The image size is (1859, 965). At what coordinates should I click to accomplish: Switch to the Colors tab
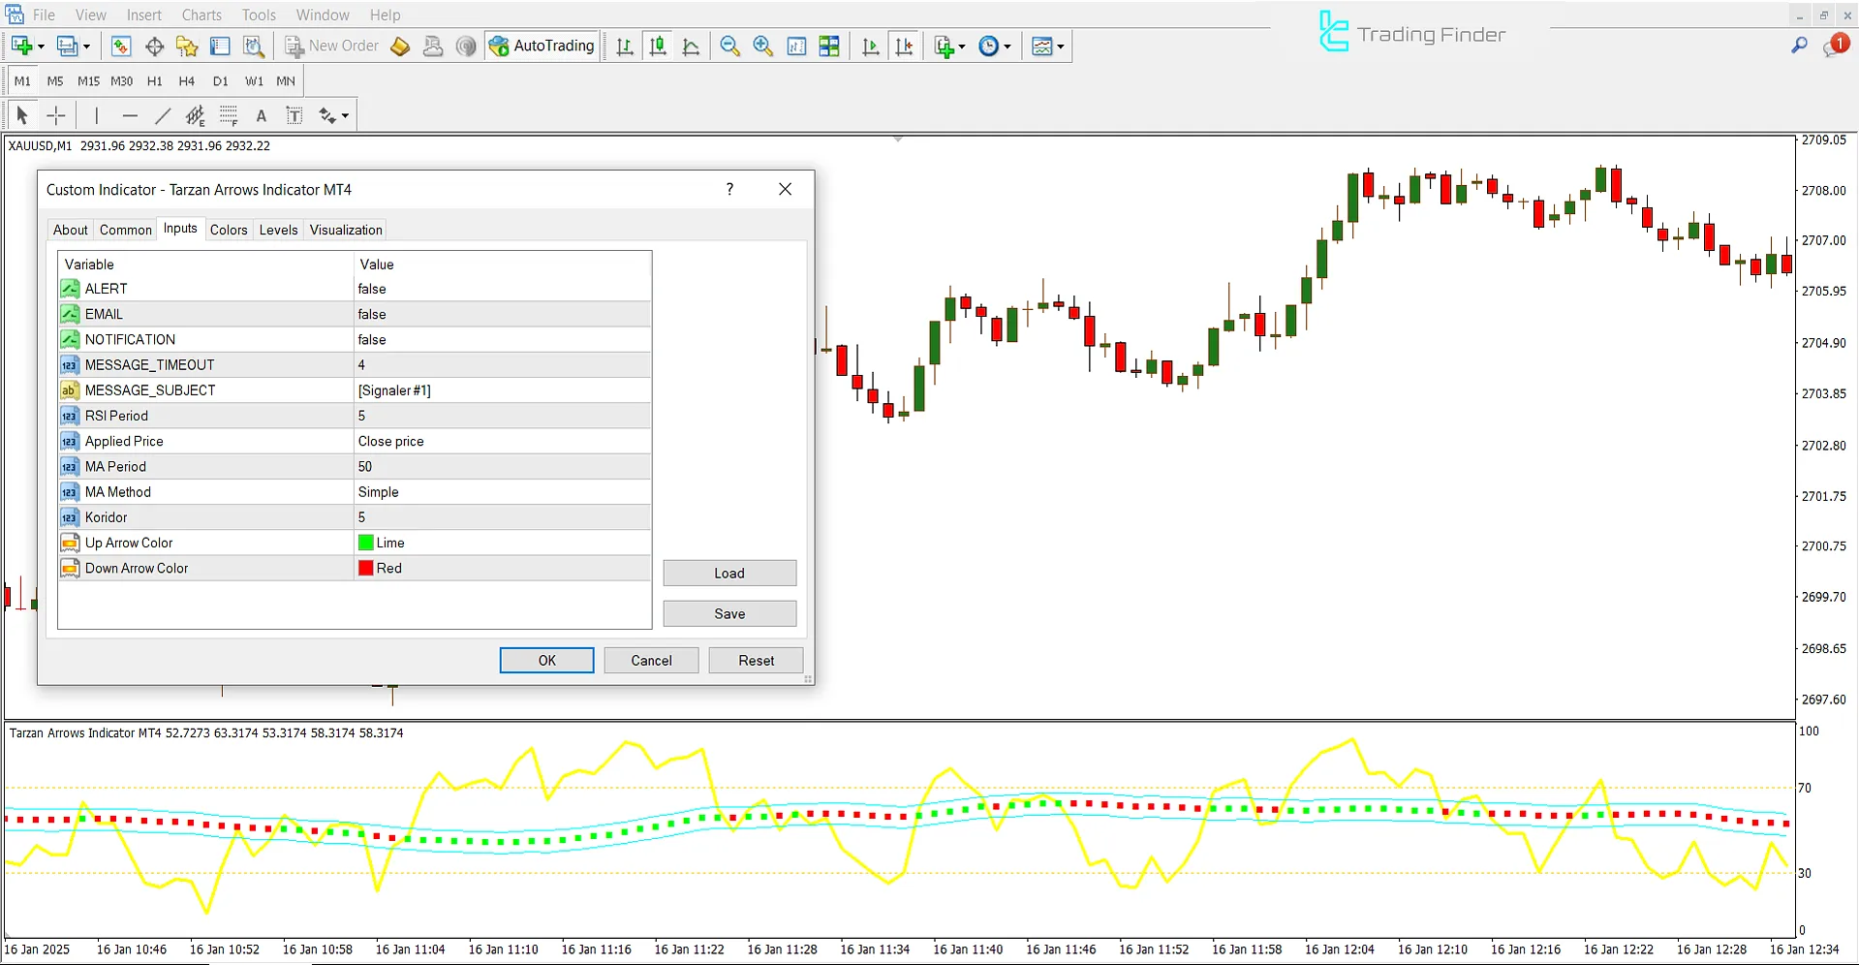pos(229,230)
